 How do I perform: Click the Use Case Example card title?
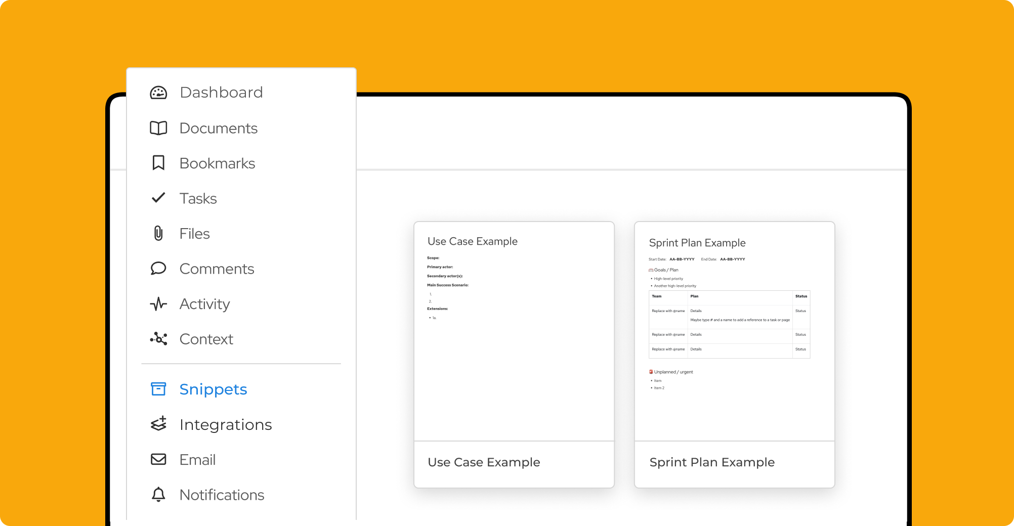coord(484,462)
